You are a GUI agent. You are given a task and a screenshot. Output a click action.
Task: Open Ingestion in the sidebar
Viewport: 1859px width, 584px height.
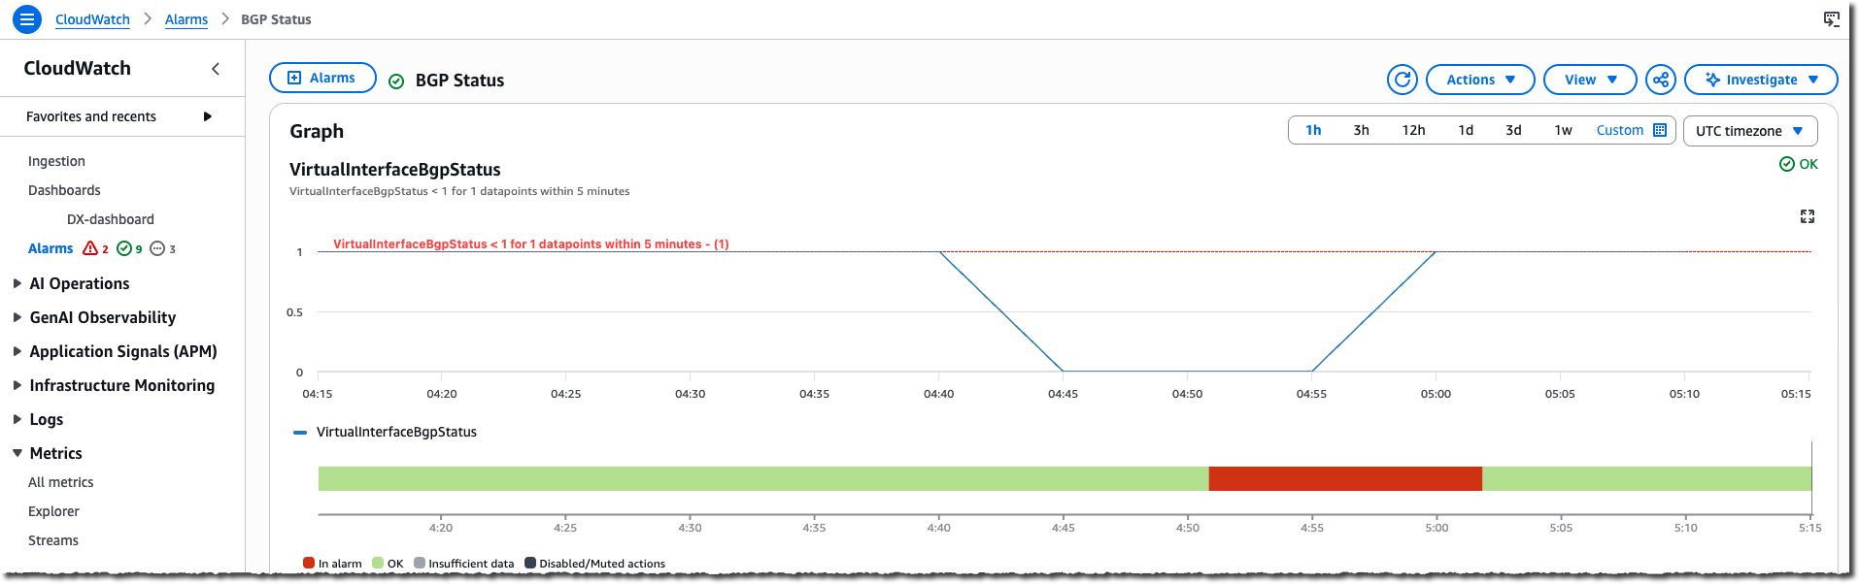click(x=56, y=161)
